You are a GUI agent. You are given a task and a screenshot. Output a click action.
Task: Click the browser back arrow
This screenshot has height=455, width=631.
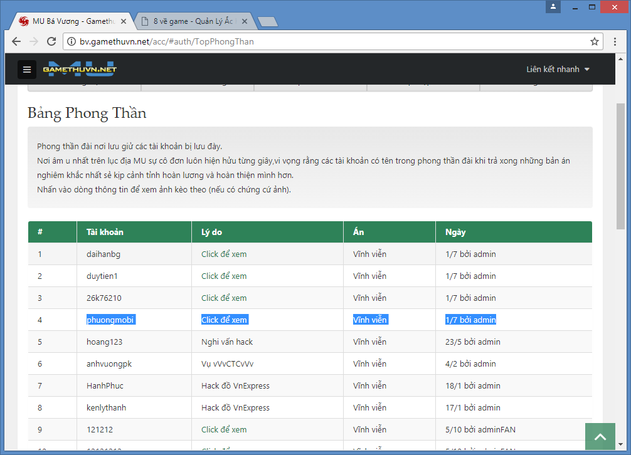coord(16,42)
